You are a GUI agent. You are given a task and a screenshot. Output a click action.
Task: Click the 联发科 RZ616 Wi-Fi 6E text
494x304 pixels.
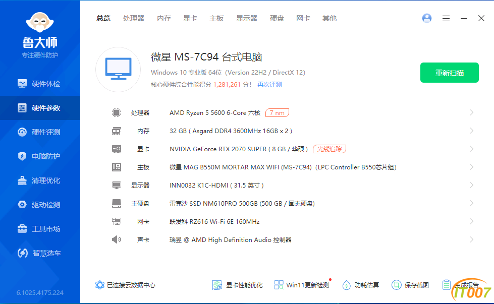214,221
